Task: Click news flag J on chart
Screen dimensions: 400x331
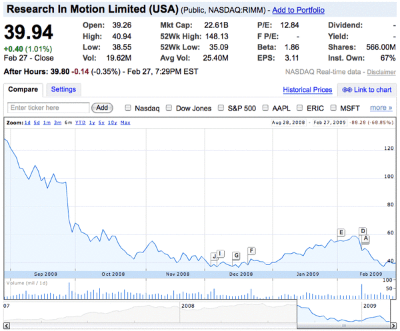Action: pyautogui.click(x=214, y=256)
